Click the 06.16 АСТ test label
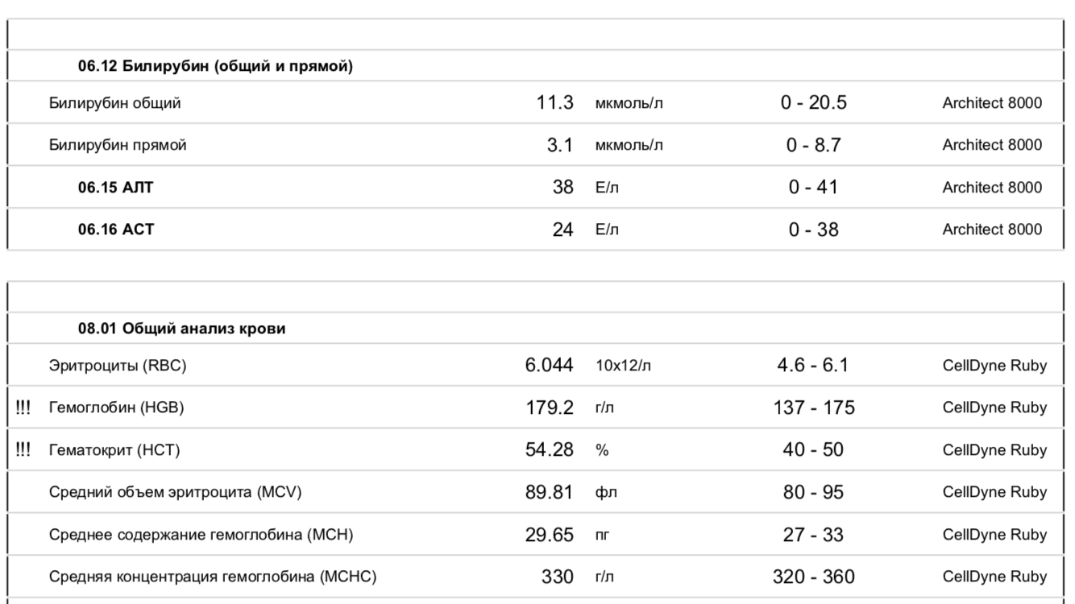 pyautogui.click(x=115, y=230)
